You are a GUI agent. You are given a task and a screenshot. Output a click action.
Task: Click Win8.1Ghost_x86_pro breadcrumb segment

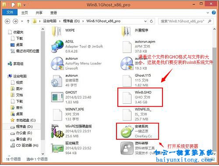pos(103,21)
